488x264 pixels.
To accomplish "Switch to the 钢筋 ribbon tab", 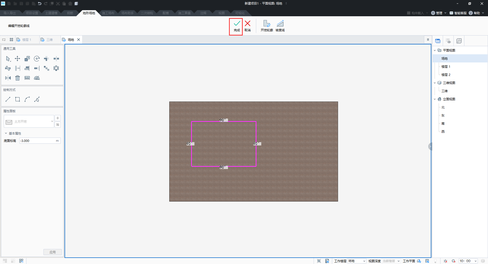I will pyautogui.click(x=70, y=13).
